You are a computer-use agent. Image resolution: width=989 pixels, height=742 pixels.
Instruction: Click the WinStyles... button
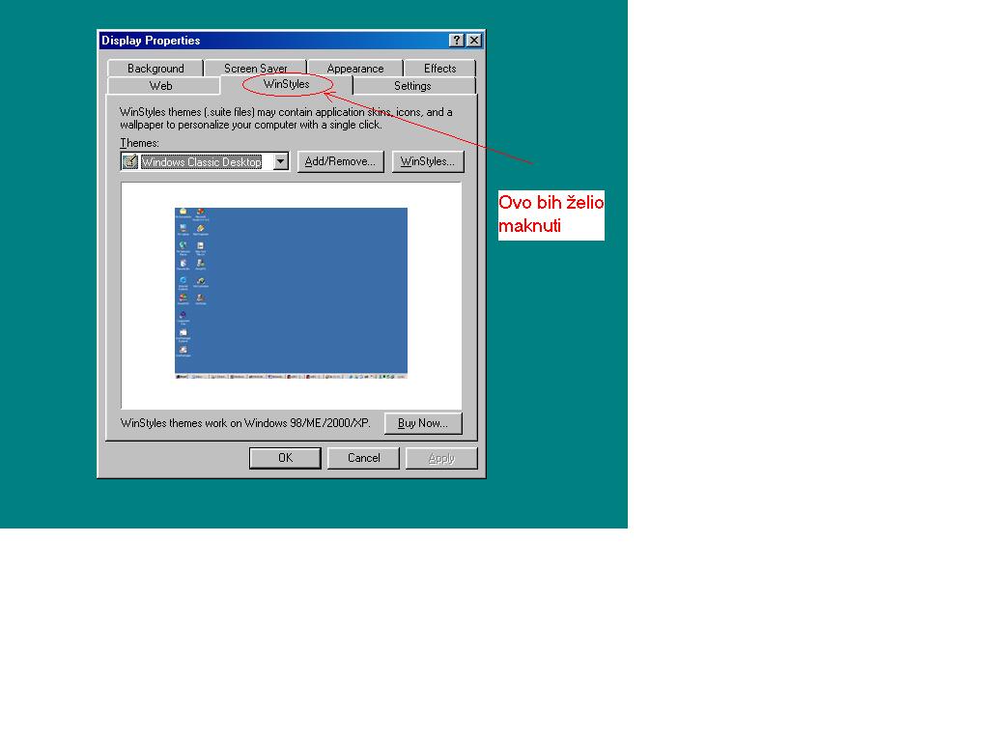coord(427,161)
